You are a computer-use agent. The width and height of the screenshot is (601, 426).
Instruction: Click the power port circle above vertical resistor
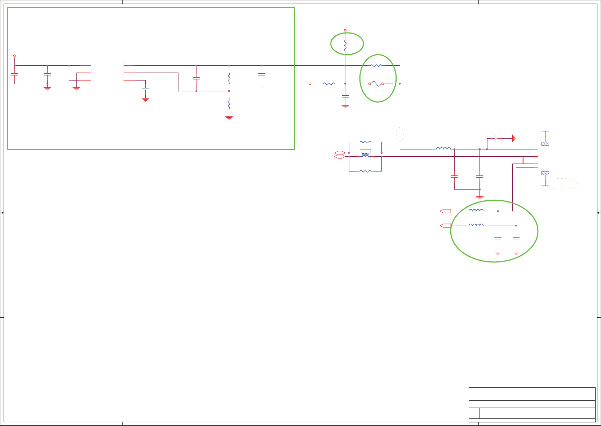click(345, 30)
